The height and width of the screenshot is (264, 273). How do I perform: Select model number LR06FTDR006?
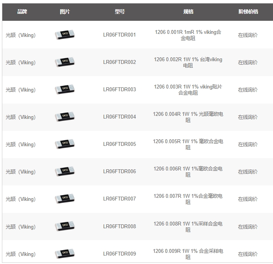[x=119, y=172]
